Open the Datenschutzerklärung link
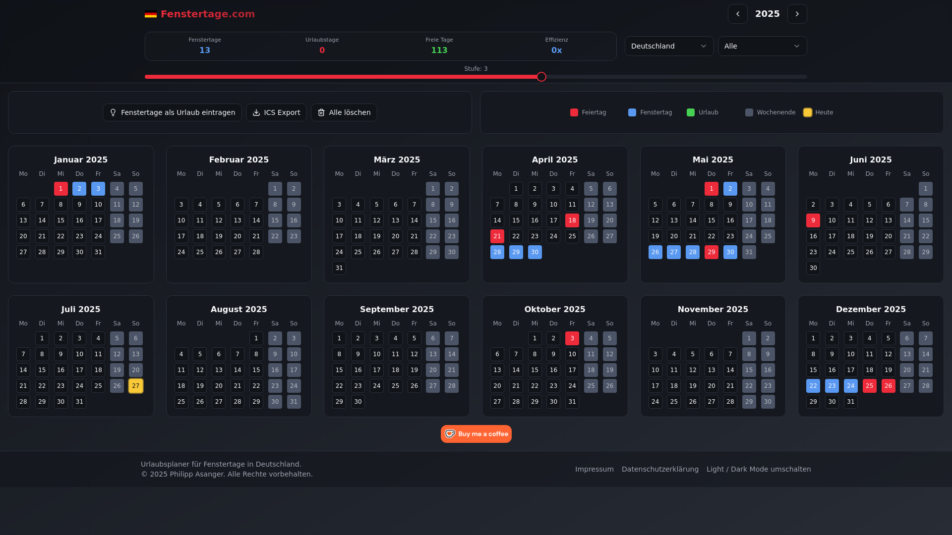952x535 pixels. 660,469
